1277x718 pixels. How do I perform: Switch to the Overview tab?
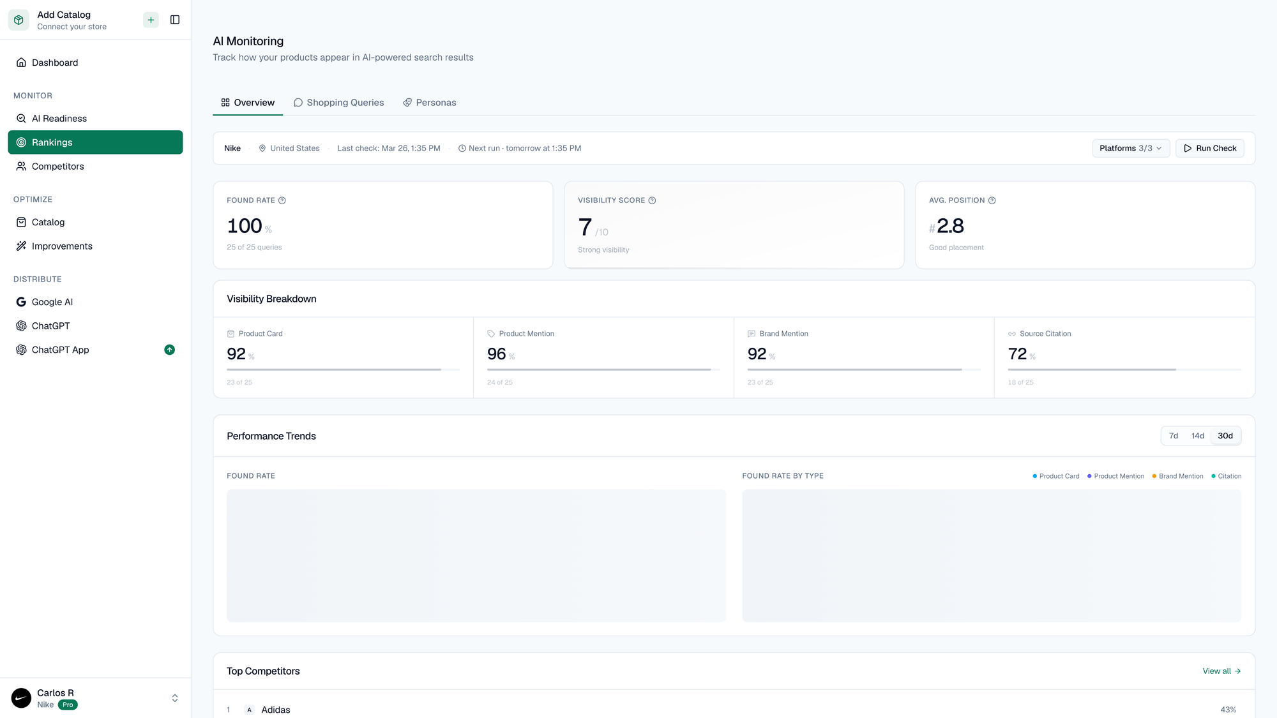click(248, 103)
